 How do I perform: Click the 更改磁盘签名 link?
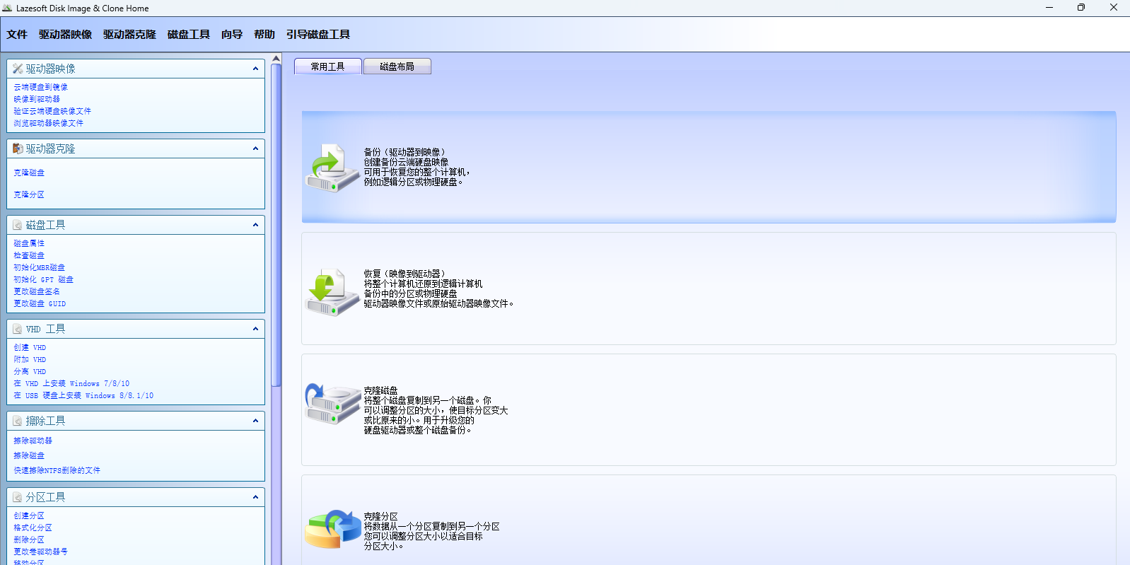pos(37,291)
